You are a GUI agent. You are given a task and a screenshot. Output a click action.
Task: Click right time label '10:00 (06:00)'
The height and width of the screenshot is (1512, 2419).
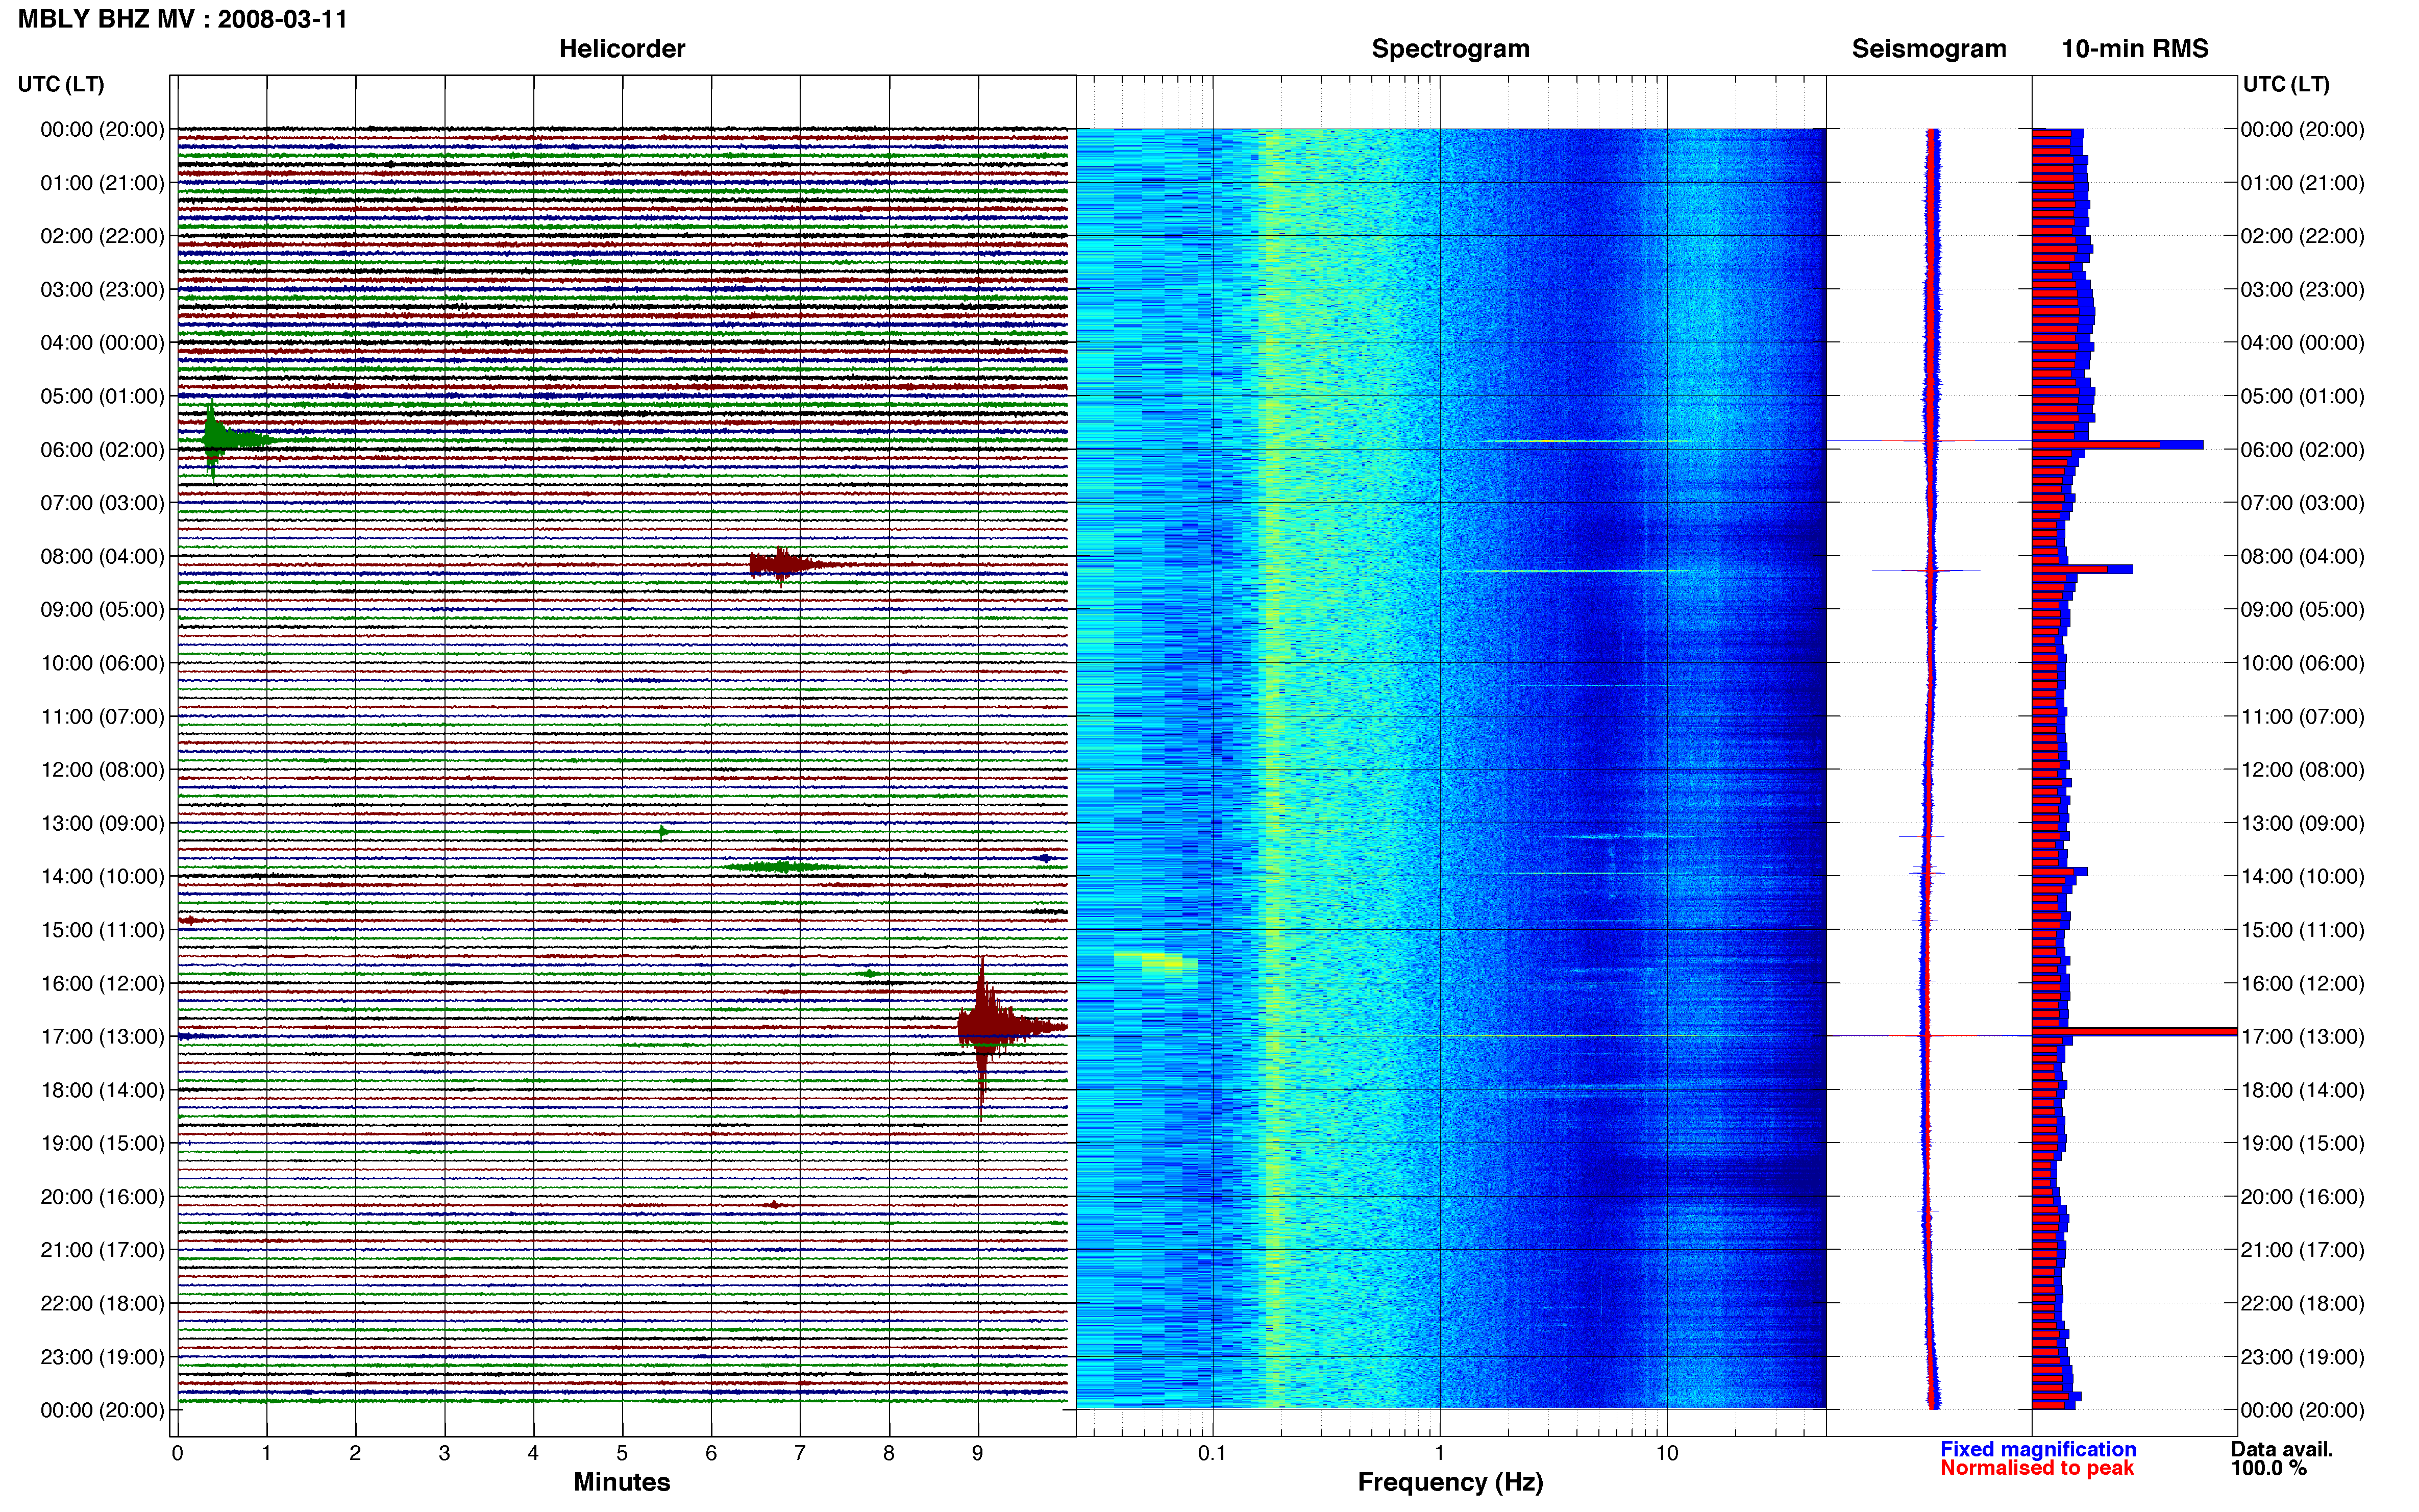(x=2302, y=663)
